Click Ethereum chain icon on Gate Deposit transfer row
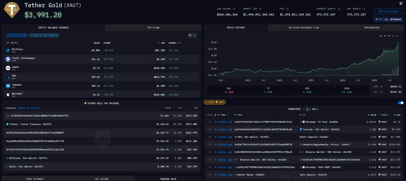This screenshot has height=181, width=406. click(x=210, y=175)
